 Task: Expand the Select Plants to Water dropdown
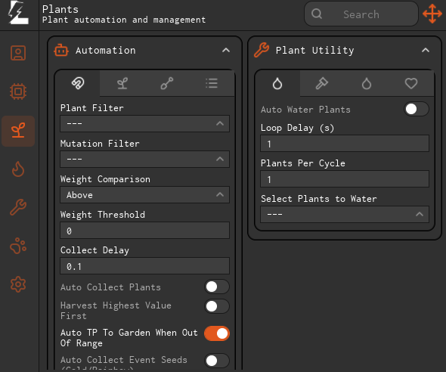click(345, 214)
